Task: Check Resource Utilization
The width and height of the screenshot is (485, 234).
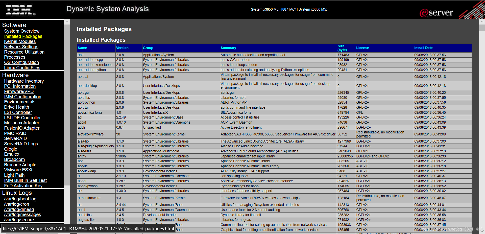Action: [24, 52]
